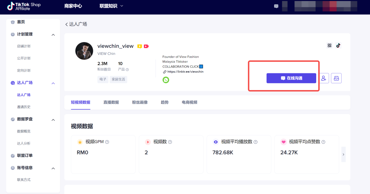The height and width of the screenshot is (194, 370).
Task: Click the info icon beside 视频平均播放数
Action: tap(256, 142)
